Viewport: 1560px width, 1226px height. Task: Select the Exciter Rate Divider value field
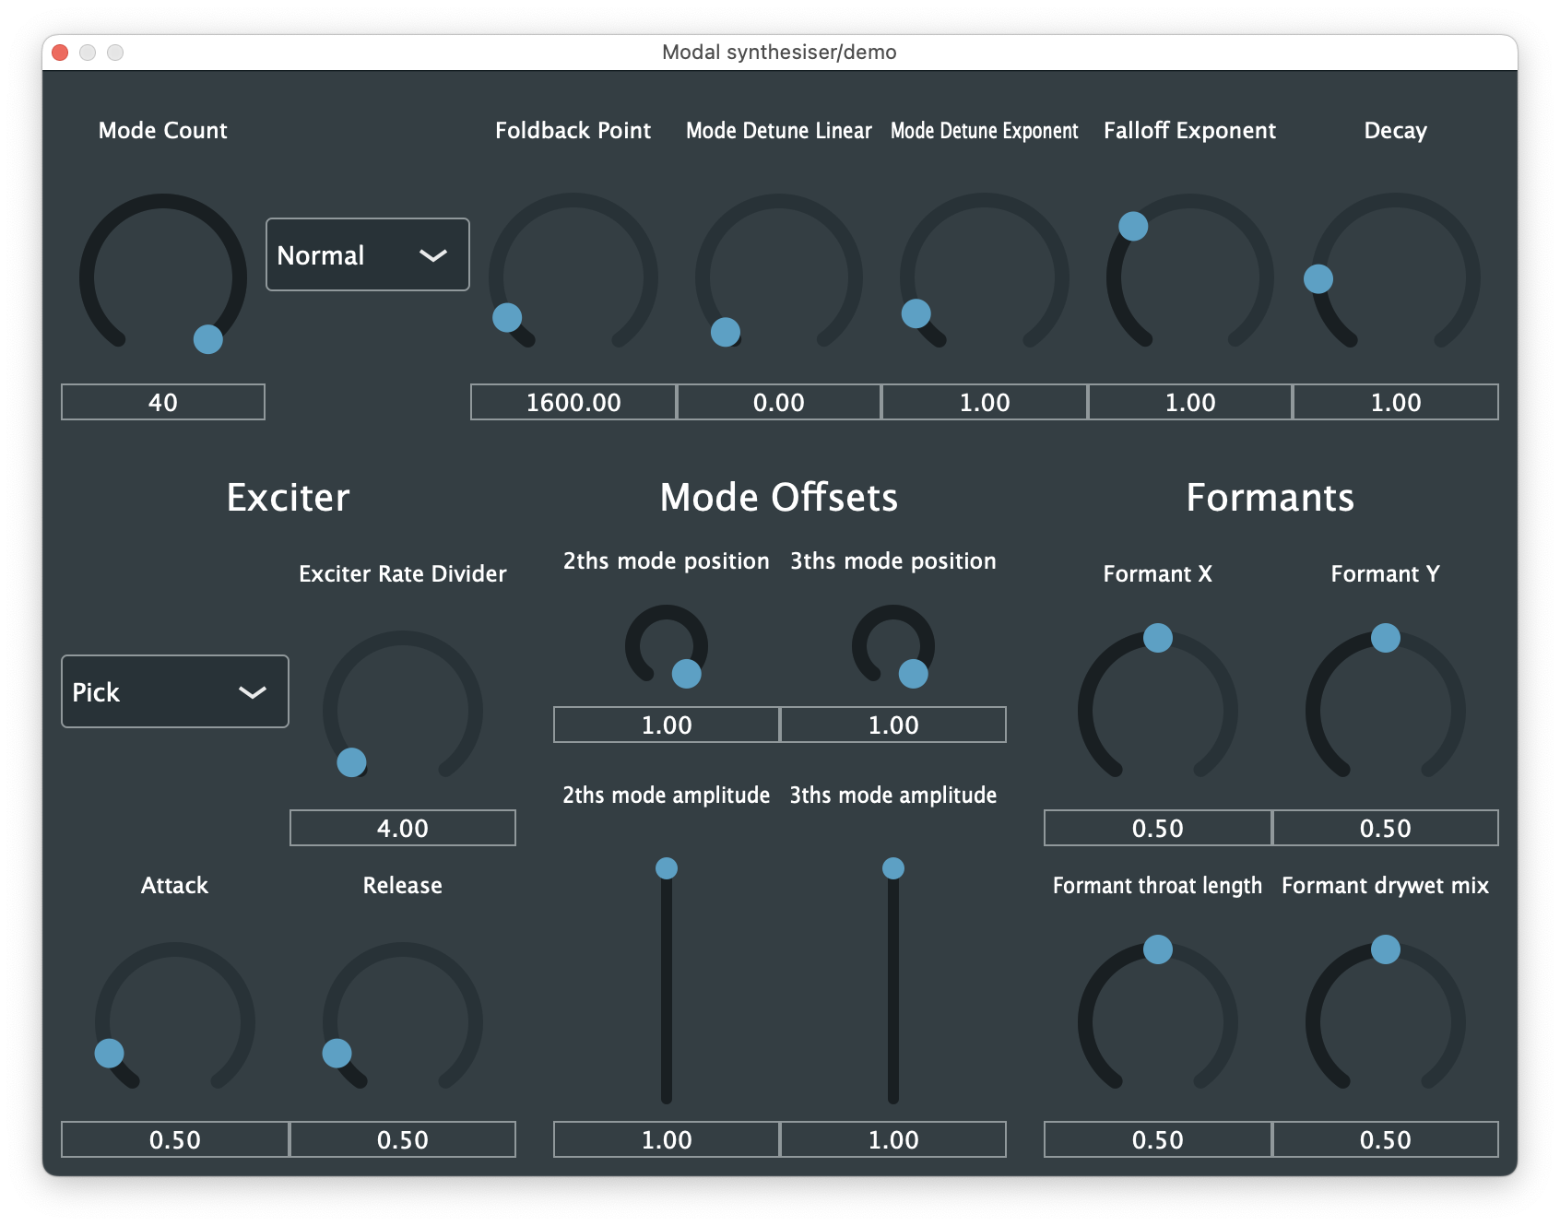point(403,829)
